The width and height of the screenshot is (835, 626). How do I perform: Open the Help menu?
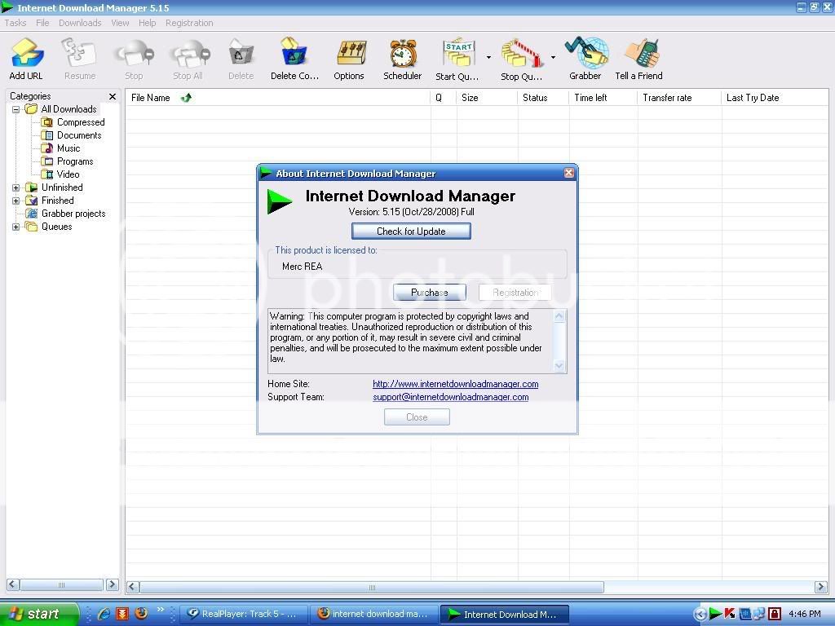tap(148, 23)
